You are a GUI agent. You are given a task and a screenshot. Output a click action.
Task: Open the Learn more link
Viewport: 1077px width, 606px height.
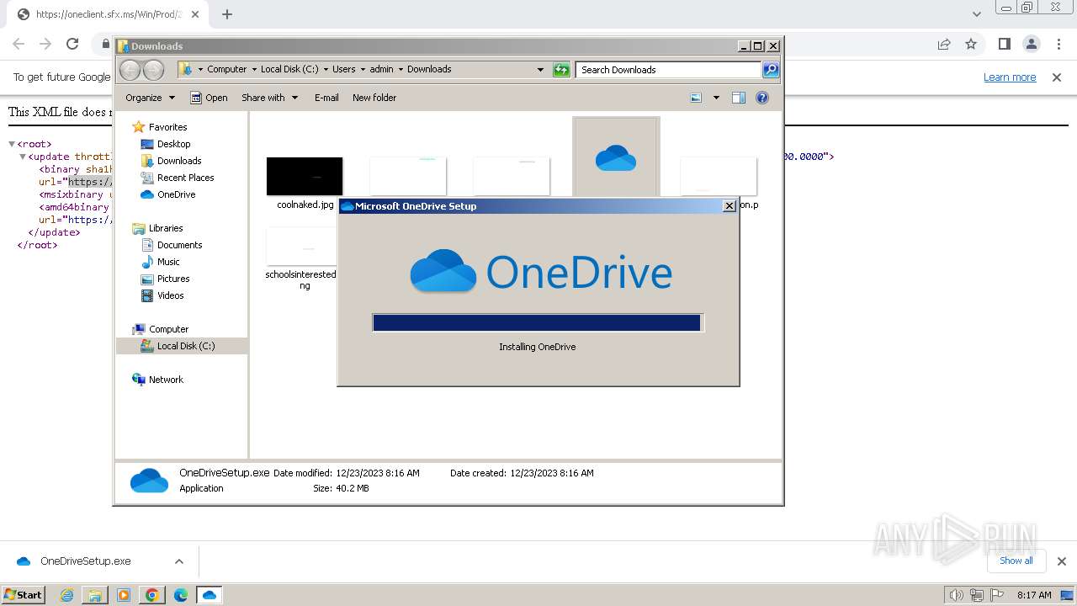(x=1010, y=77)
